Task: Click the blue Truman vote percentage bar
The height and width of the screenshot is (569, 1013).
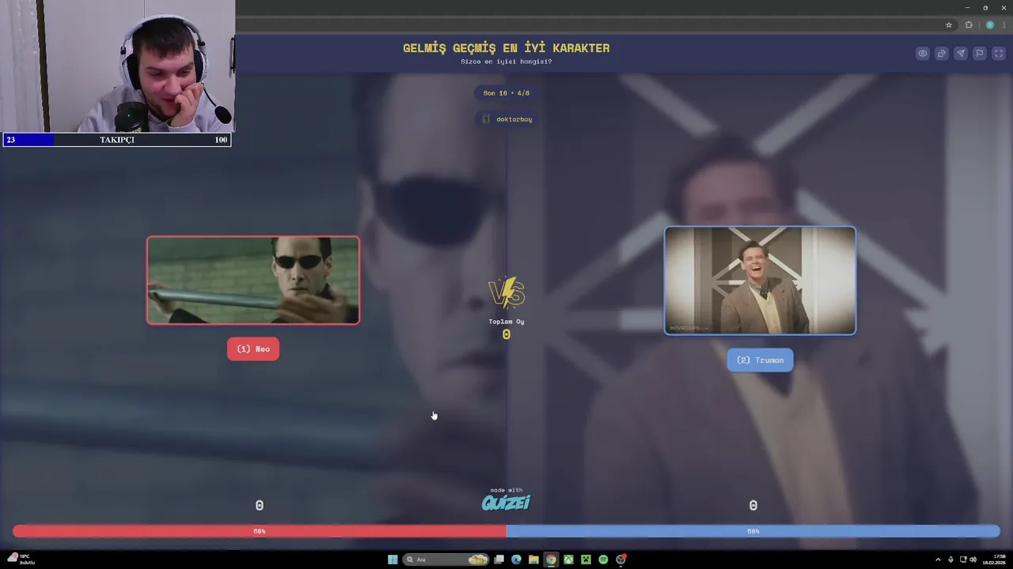Action: (x=753, y=531)
